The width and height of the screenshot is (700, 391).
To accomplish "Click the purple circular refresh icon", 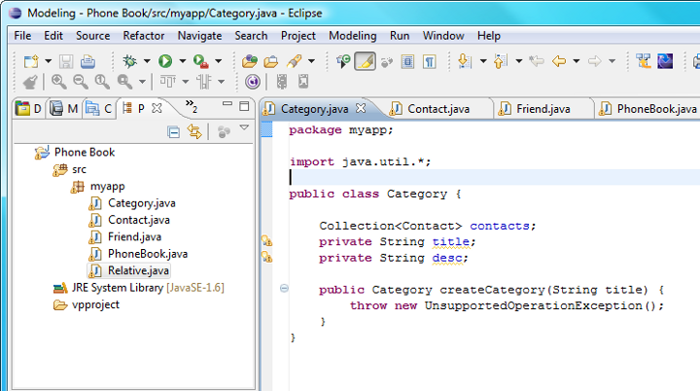I will point(253,82).
